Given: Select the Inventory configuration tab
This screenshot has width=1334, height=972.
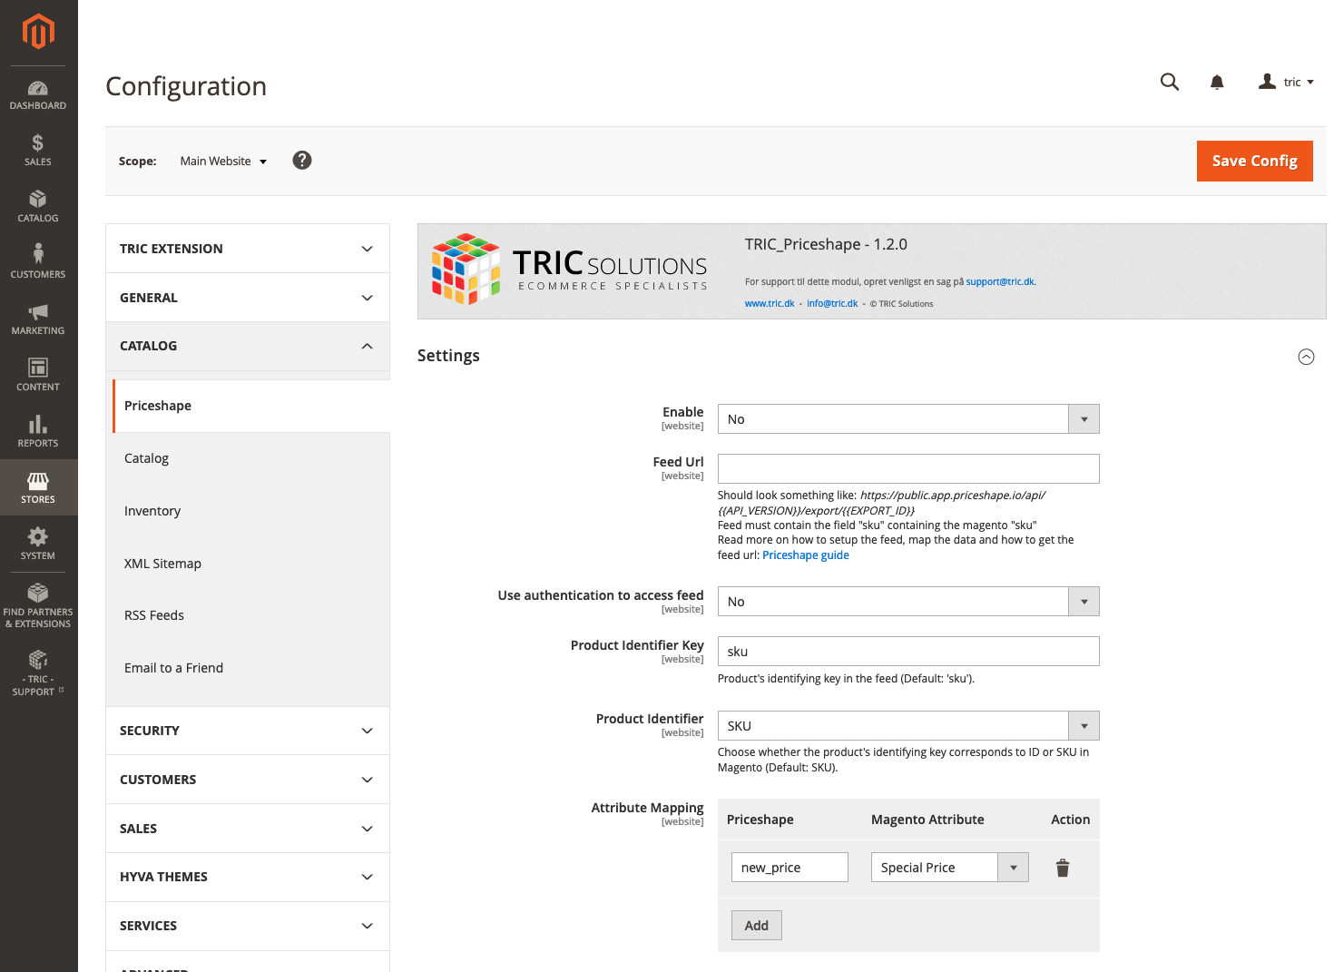Looking at the screenshot, I should pos(152,511).
